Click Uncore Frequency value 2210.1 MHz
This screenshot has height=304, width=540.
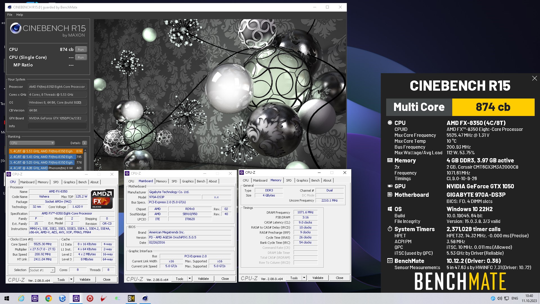coord(330,201)
